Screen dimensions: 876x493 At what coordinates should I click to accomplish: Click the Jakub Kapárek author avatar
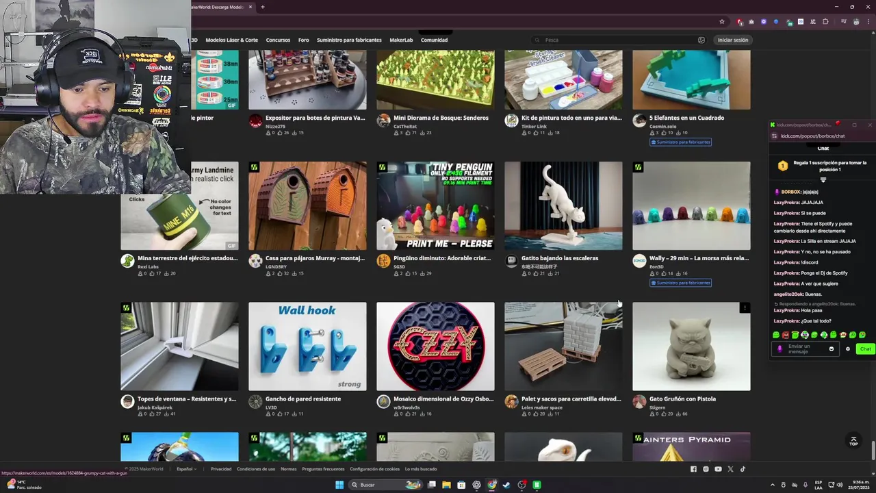[127, 402]
